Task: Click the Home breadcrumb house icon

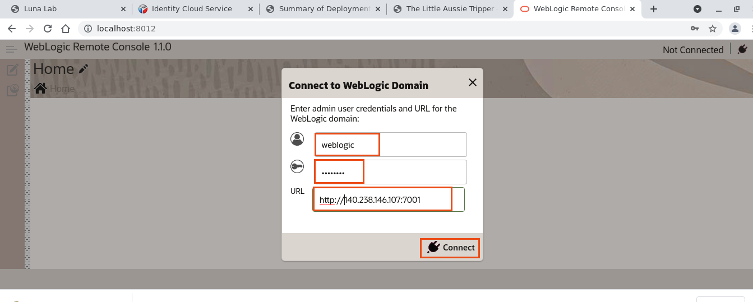Action: tap(40, 89)
